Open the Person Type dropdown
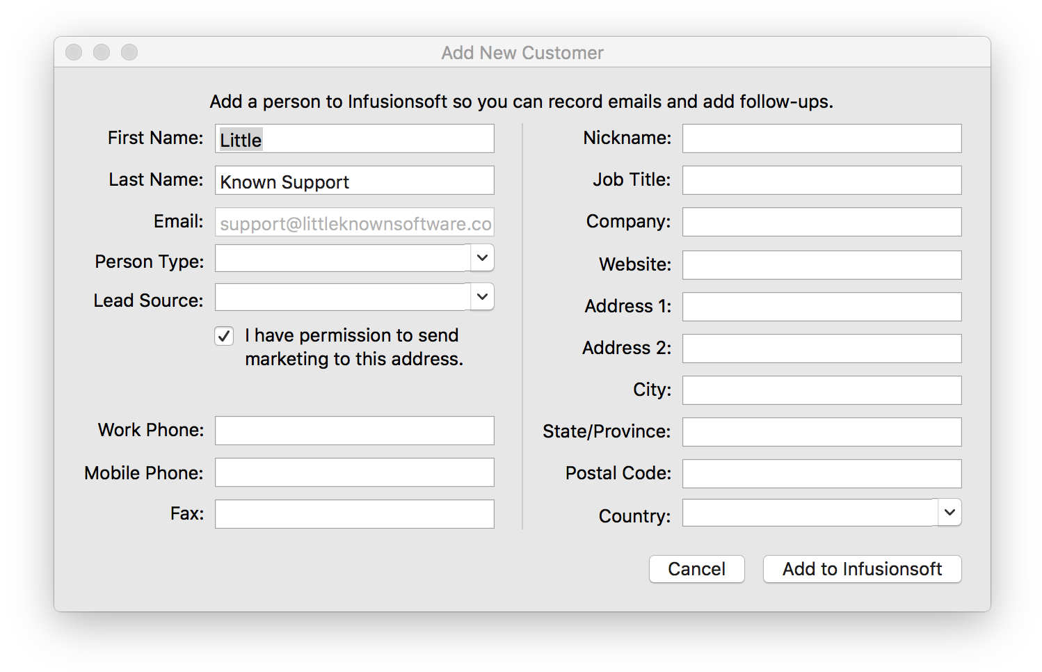Screen dimensions: 1042x672 point(482,258)
